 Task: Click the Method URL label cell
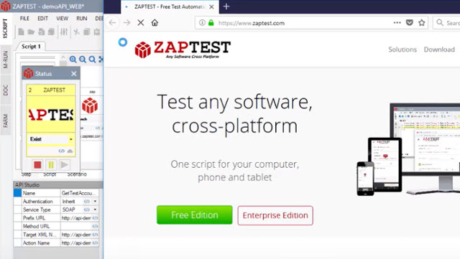(x=41, y=226)
